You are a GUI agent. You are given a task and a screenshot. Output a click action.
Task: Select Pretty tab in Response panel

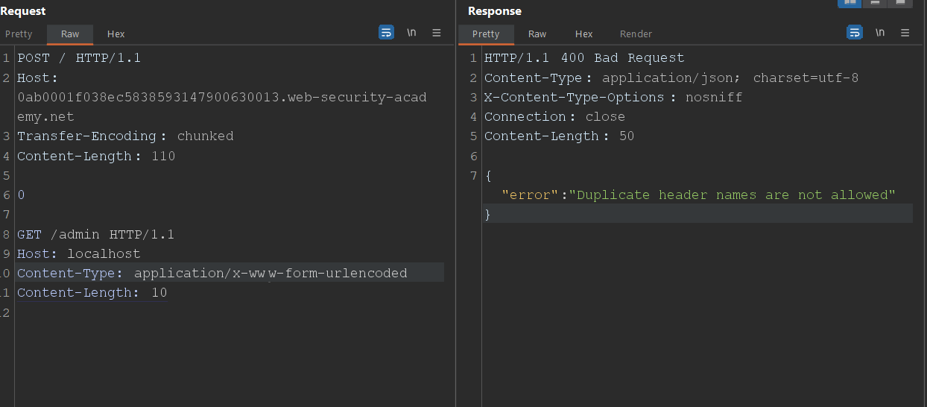486,34
